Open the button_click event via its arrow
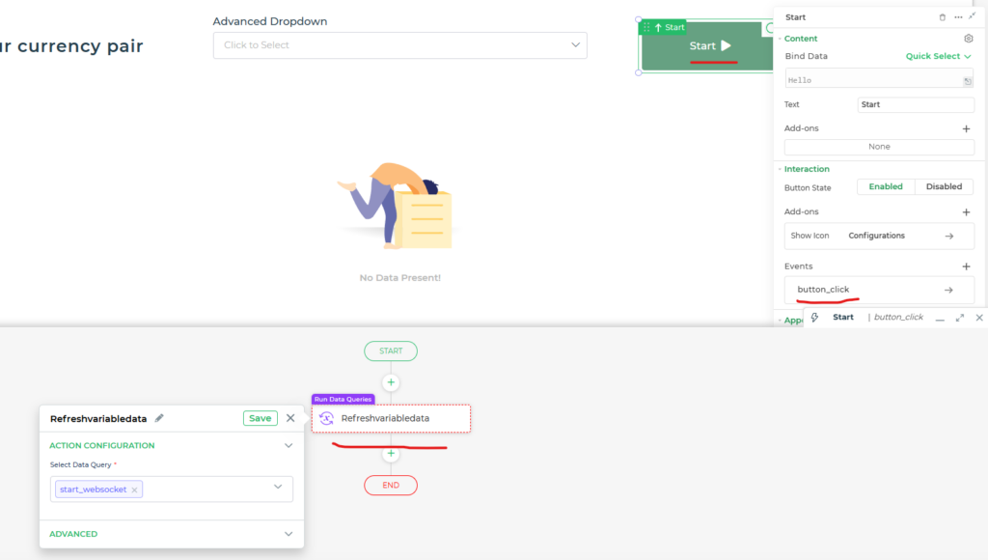The width and height of the screenshot is (988, 560). click(x=947, y=289)
